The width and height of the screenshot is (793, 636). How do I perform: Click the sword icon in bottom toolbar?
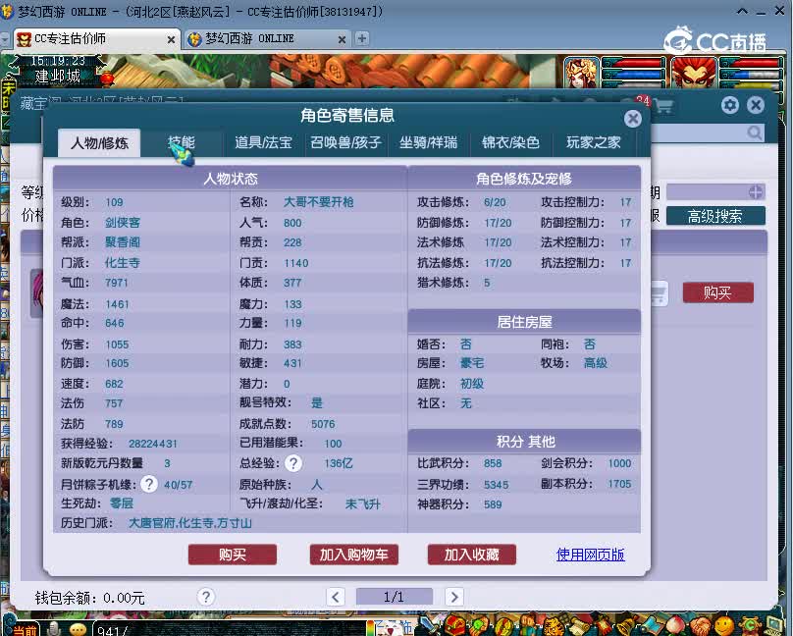429,624
